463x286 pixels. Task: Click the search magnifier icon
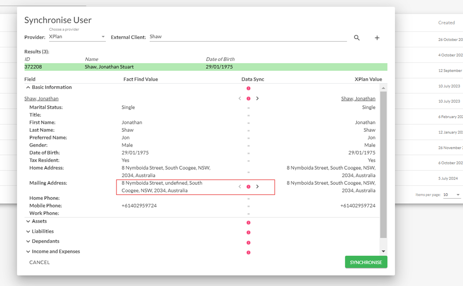pyautogui.click(x=357, y=38)
